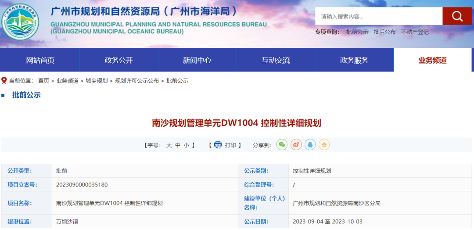Viewport: 474px width, 230px height.
Task: Click the Chinese bureau name header text
Action: pos(144,11)
